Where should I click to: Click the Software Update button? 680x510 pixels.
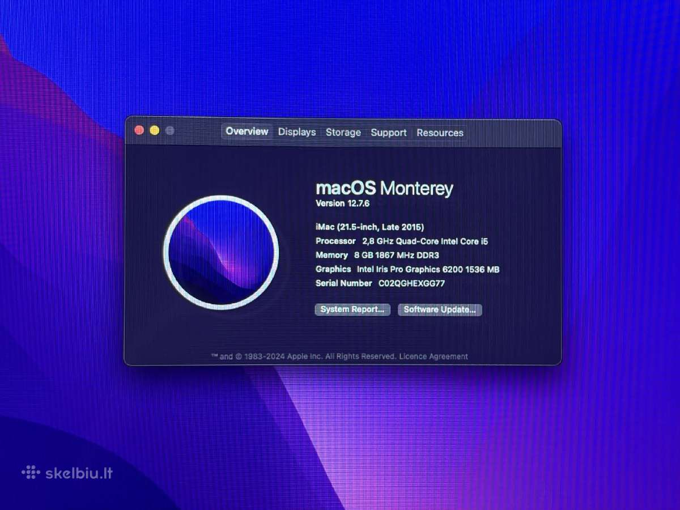pos(440,309)
